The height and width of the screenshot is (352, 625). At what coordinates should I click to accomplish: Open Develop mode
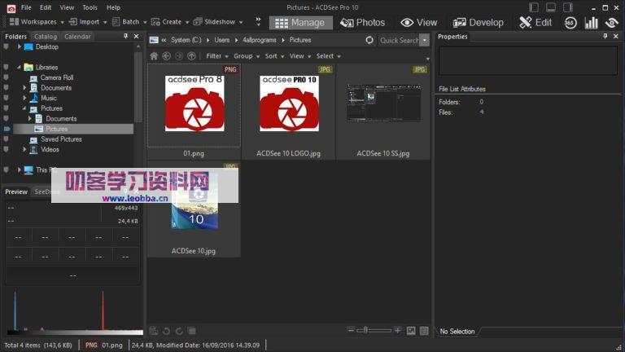pos(479,23)
